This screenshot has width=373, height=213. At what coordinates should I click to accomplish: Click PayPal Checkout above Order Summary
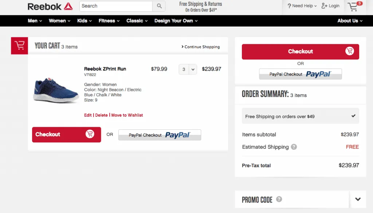coord(301,74)
